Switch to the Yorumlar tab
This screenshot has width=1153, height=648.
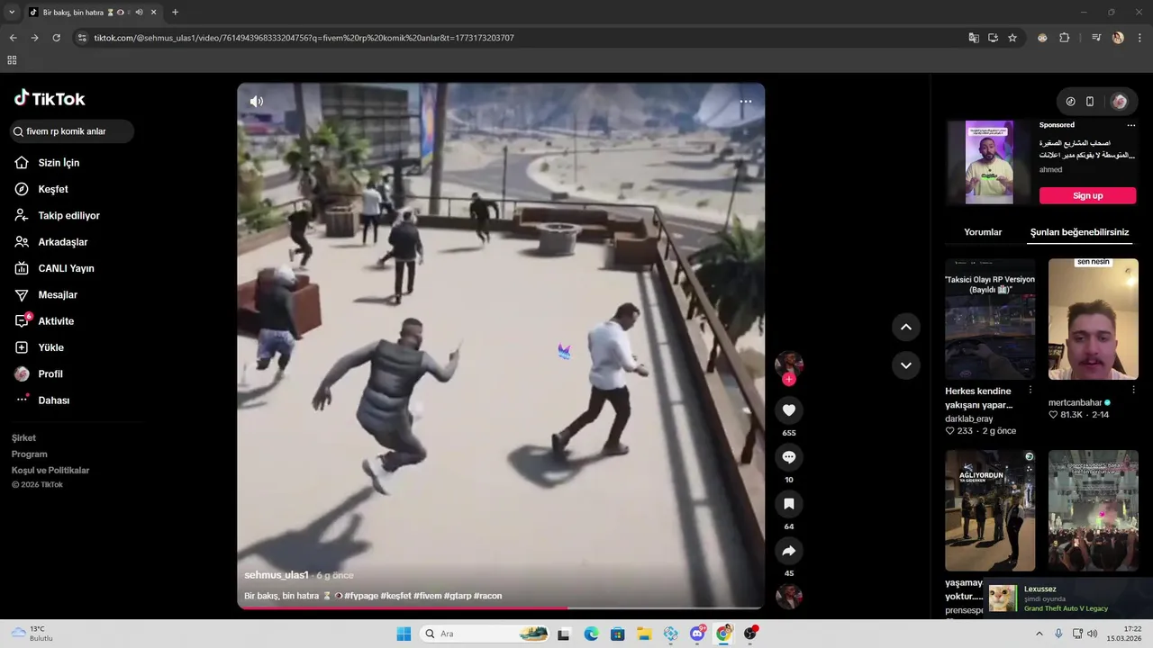[983, 232]
